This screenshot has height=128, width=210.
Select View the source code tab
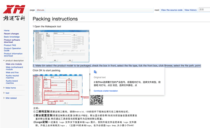pyautogui.click(x=172, y=10)
